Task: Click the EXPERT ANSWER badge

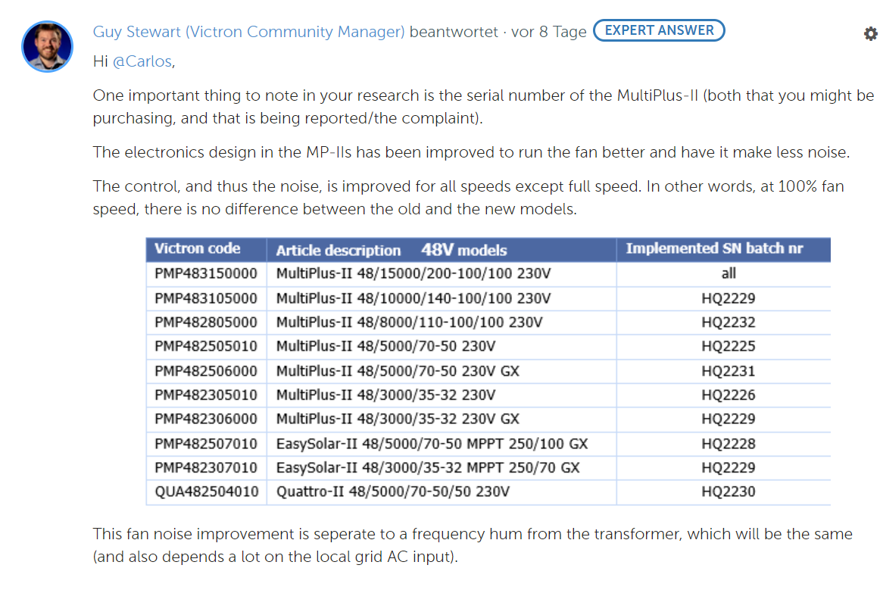Action: [659, 30]
